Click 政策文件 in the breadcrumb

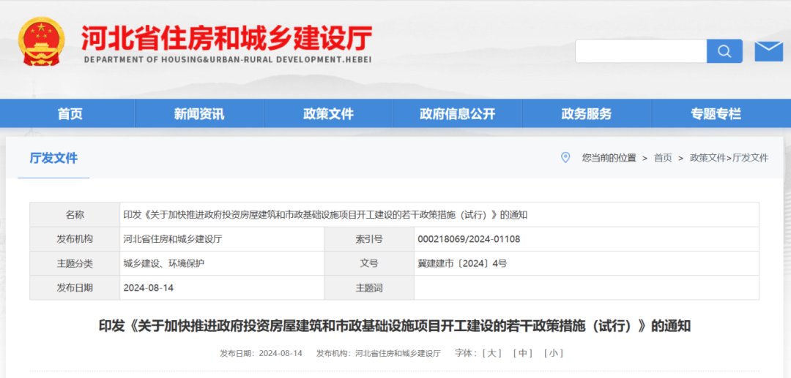click(707, 158)
